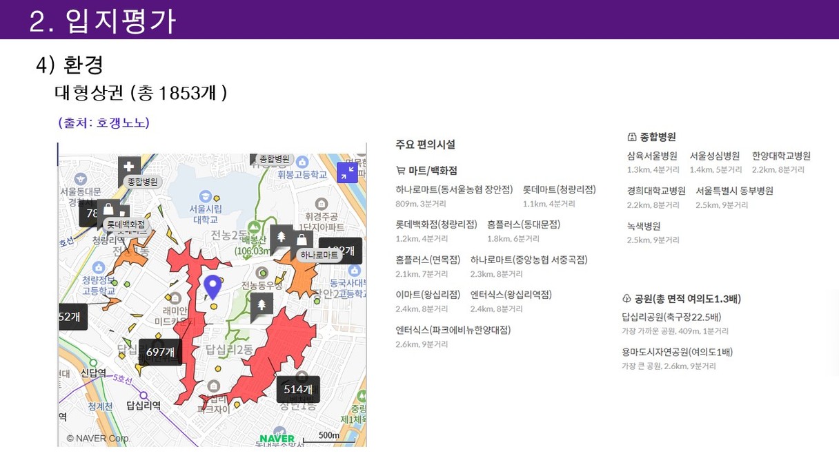
Task: Click the © NAVER Corp. copyright text
Action: [98, 438]
